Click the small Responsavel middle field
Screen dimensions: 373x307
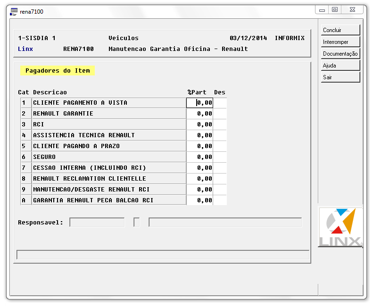click(x=137, y=222)
